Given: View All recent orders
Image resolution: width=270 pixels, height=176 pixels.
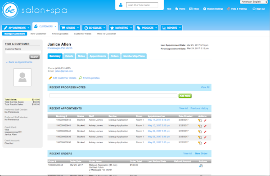Looking at the screenshot, I should pyautogui.click(x=187, y=154).
